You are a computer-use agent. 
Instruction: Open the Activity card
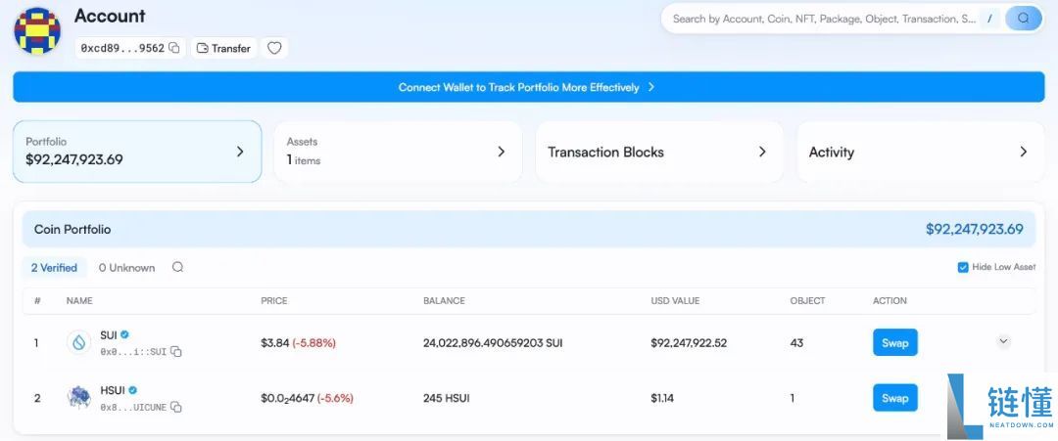click(x=920, y=152)
